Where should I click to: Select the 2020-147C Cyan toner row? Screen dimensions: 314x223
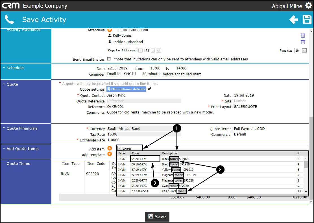[210, 186]
